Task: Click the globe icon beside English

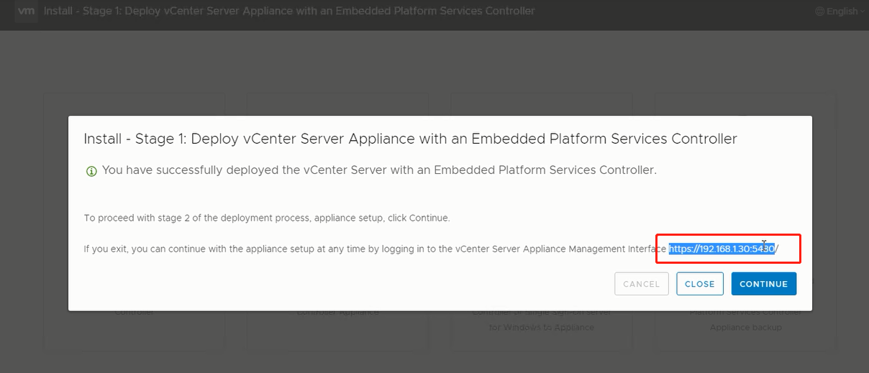Action: [819, 11]
